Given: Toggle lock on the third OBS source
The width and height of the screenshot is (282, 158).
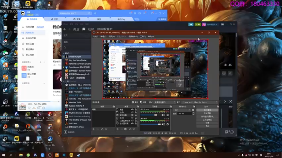Looking at the screenshot, I should tap(136, 115).
